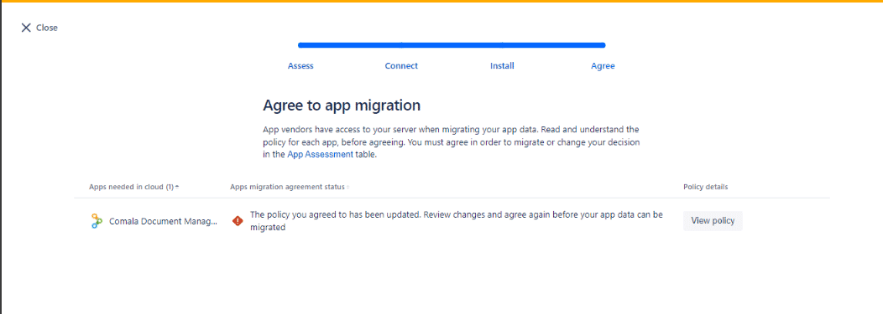This screenshot has width=883, height=314.
Task: Click progress bar segment above Assess
Action: pyautogui.click(x=350, y=45)
